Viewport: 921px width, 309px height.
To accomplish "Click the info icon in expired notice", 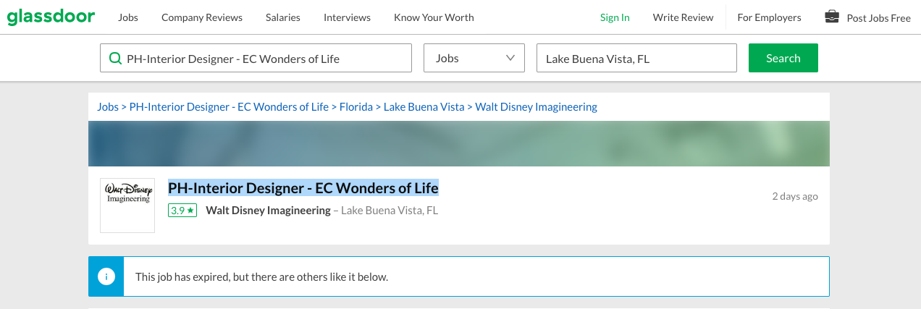I will tap(106, 276).
